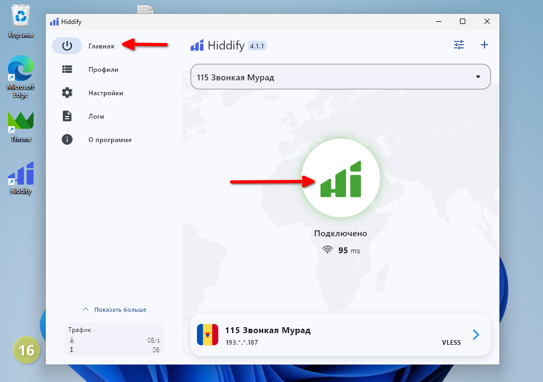Open the Настройки gear icon
Image resolution: width=543 pixels, height=382 pixels.
coord(67,93)
